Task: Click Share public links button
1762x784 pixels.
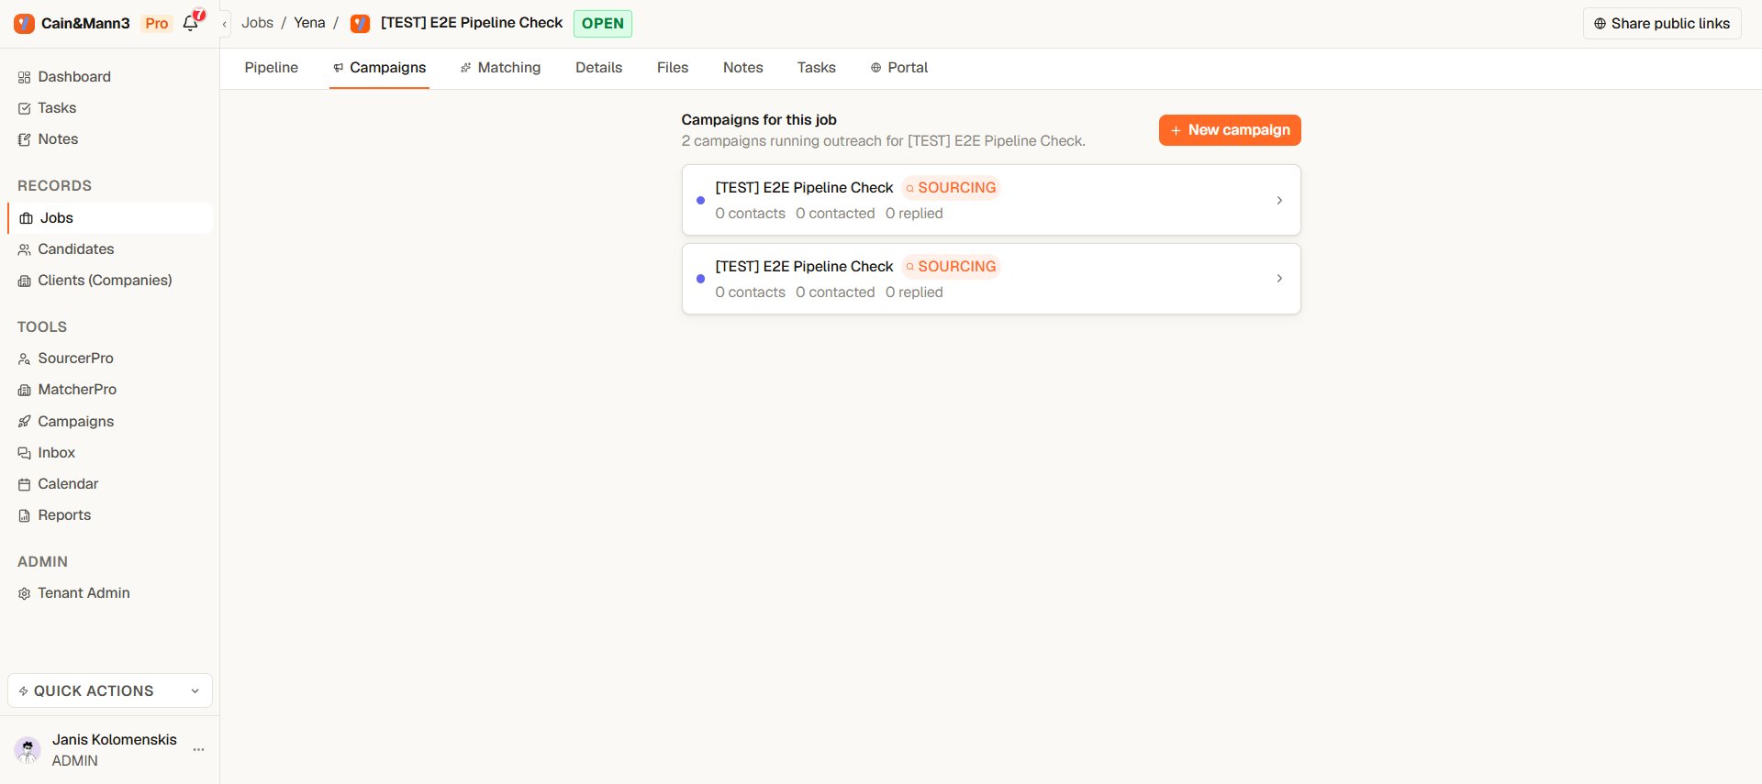Action: [x=1662, y=24]
